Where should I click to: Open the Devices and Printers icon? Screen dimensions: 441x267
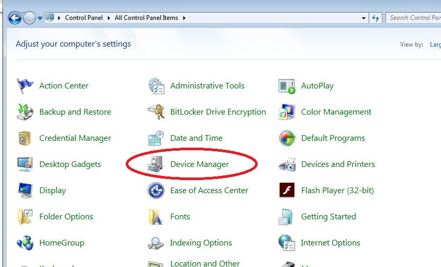[x=286, y=164]
